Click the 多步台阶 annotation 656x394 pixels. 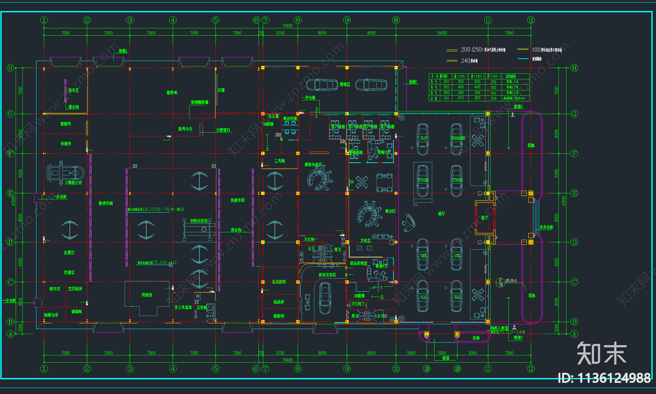pyautogui.click(x=546, y=227)
